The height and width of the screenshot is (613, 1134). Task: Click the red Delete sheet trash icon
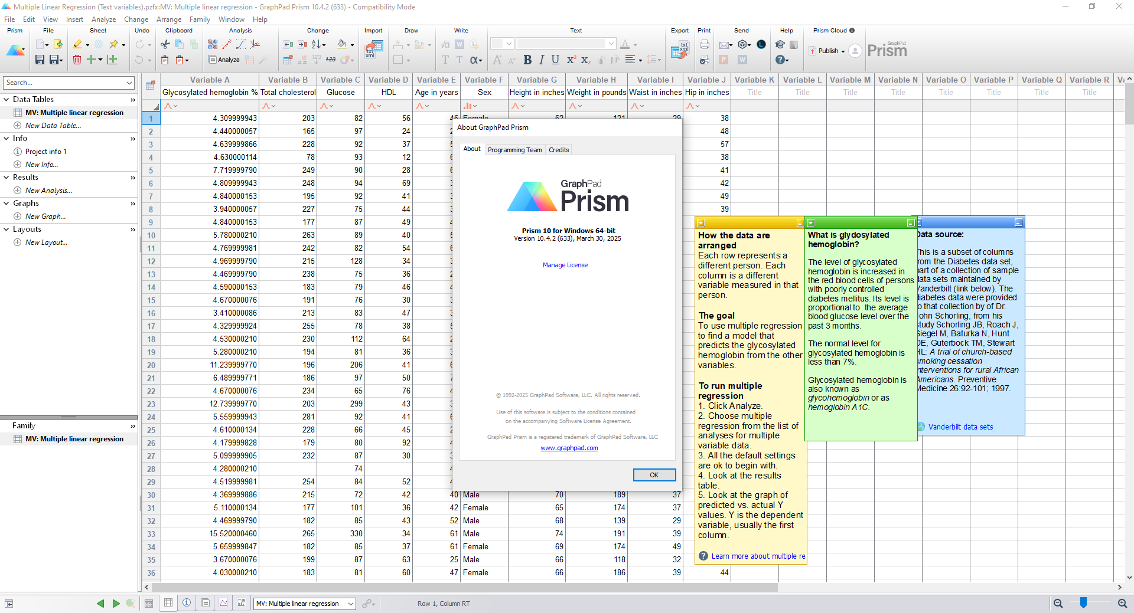pos(77,60)
